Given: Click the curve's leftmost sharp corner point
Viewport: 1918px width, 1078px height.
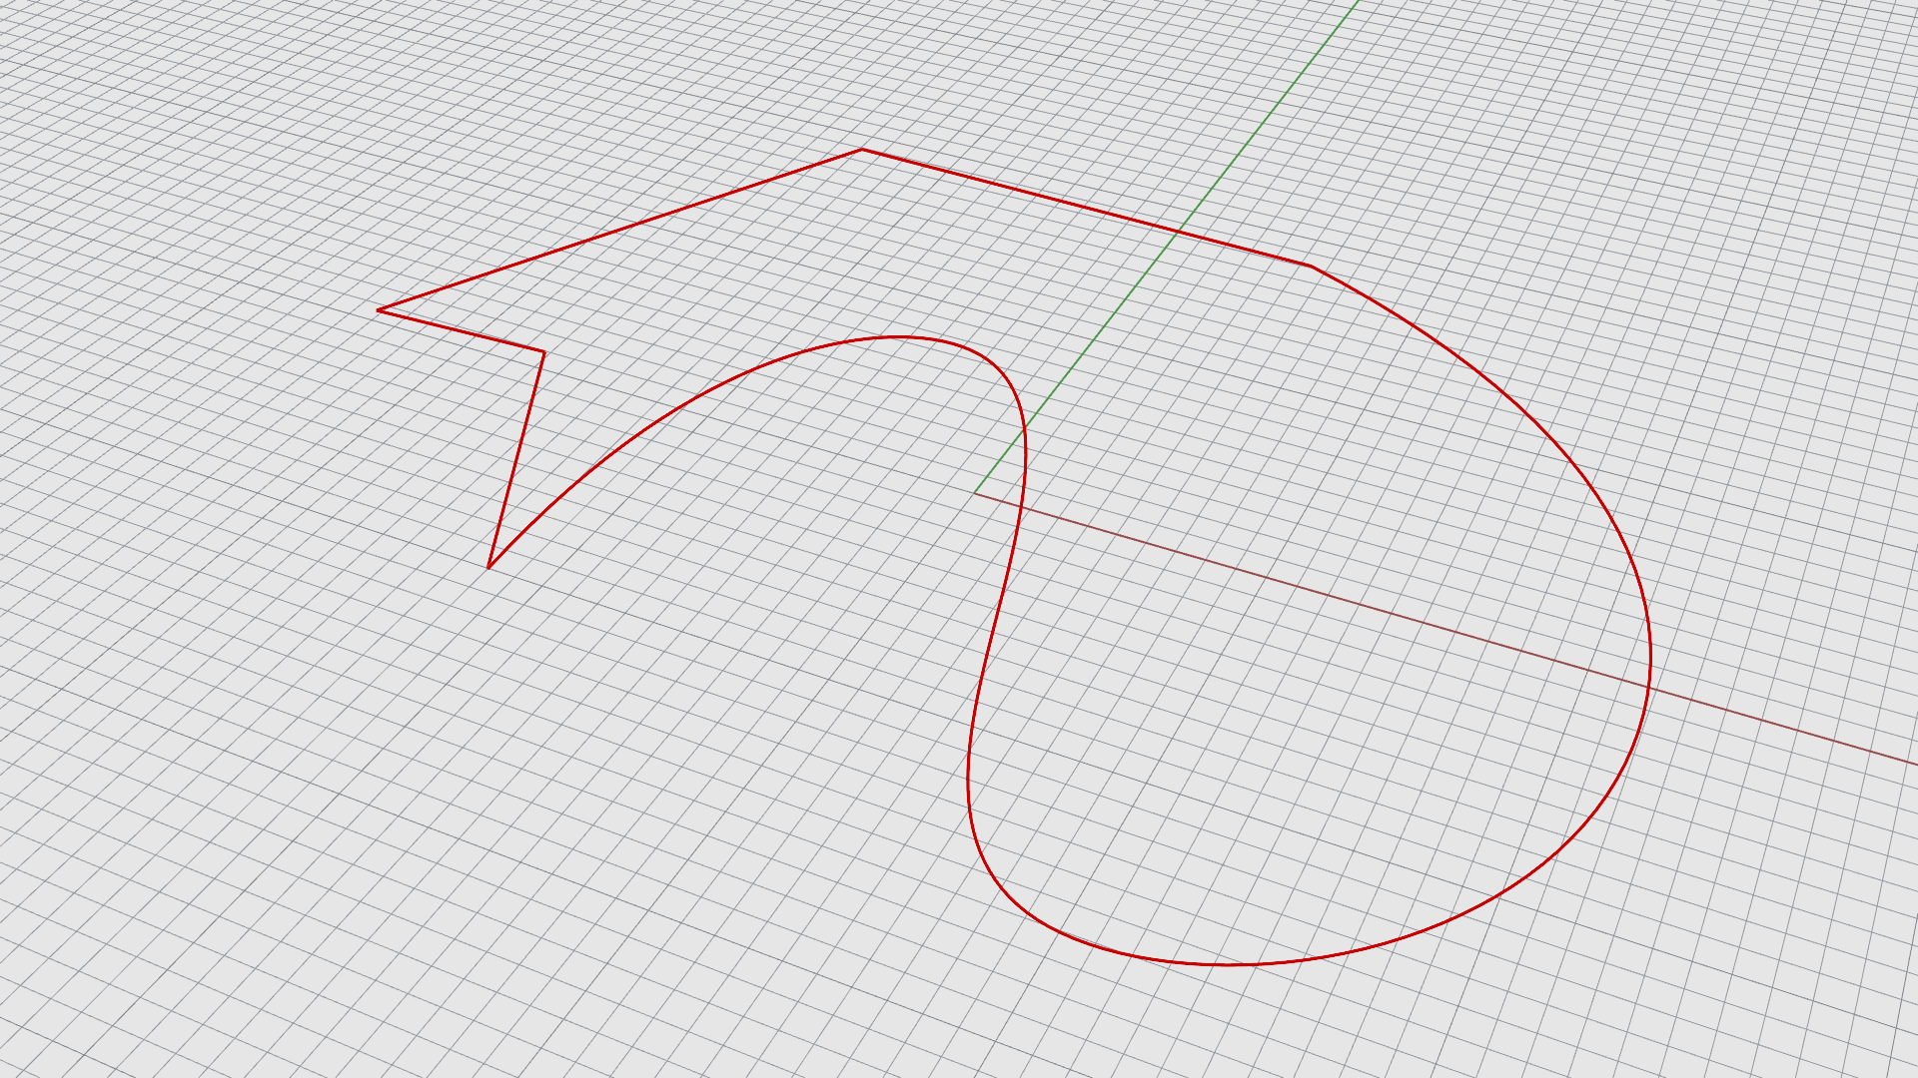Looking at the screenshot, I should coord(378,310).
